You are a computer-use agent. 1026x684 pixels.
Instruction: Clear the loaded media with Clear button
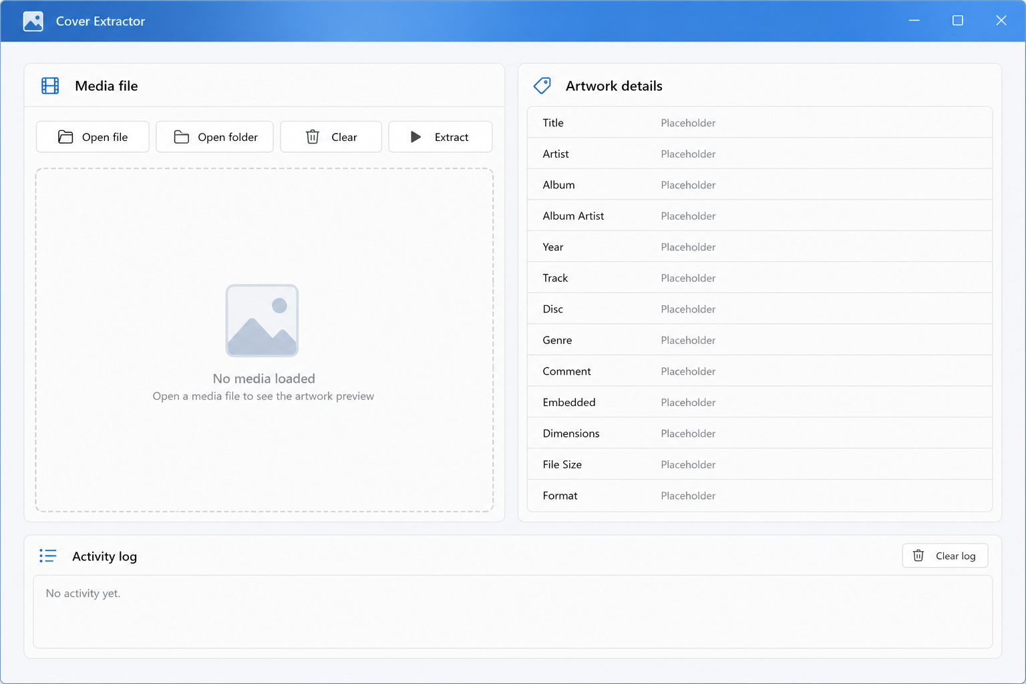click(x=331, y=137)
